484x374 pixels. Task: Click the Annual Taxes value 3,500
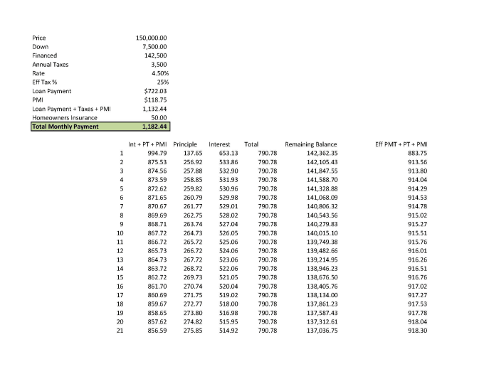[x=159, y=65]
